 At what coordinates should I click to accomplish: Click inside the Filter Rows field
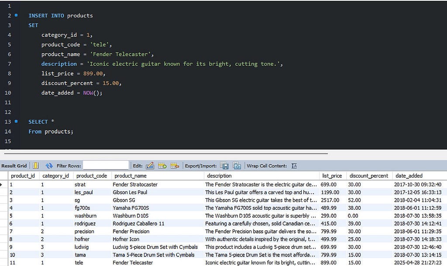point(106,166)
